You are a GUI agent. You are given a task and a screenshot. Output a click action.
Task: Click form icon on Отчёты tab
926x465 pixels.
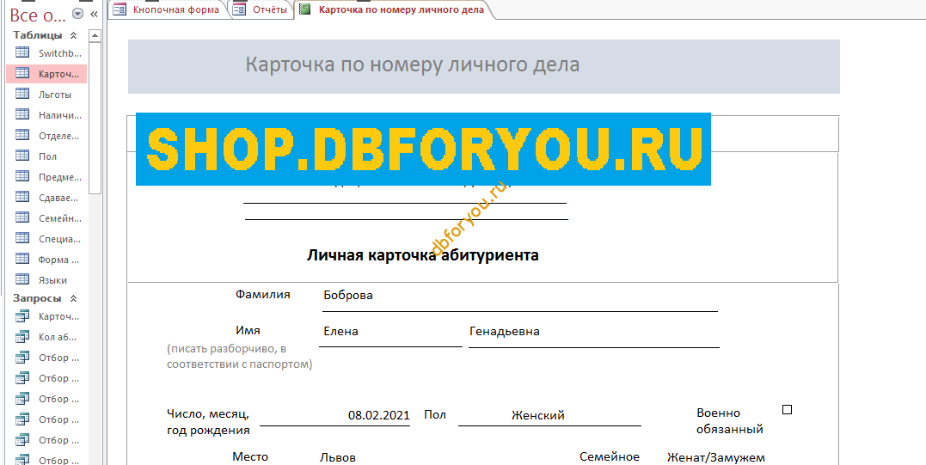pyautogui.click(x=240, y=9)
